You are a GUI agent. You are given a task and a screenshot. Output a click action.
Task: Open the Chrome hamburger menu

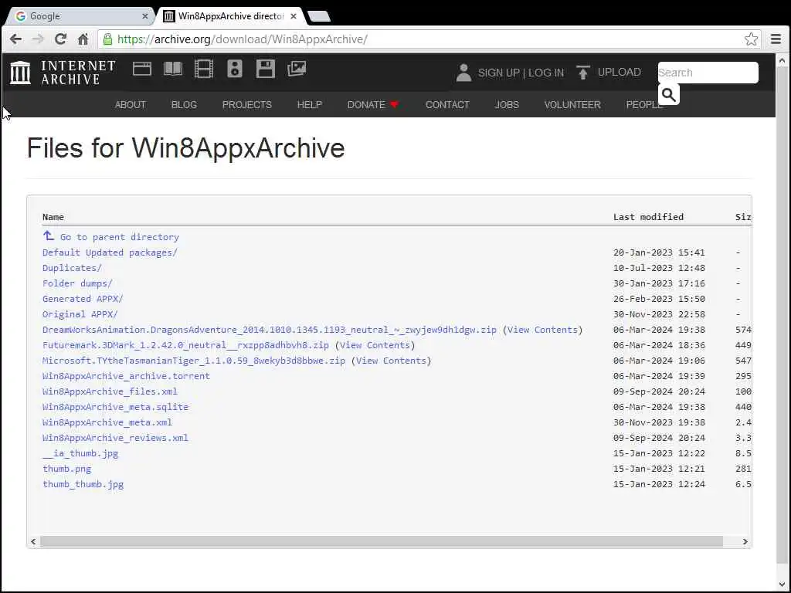(776, 39)
